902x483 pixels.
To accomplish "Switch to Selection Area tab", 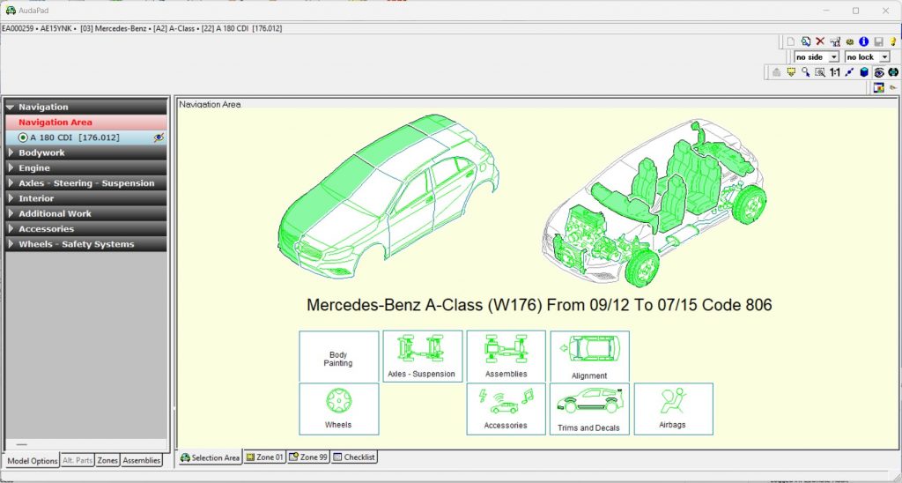I will (210, 457).
